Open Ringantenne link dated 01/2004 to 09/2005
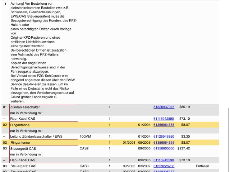This screenshot has height=172, width=230. tap(164, 143)
